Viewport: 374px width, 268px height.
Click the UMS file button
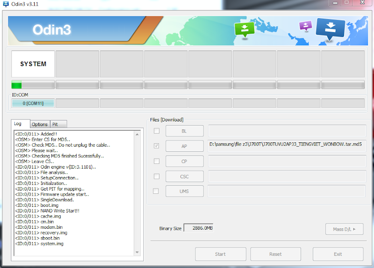pos(185,191)
